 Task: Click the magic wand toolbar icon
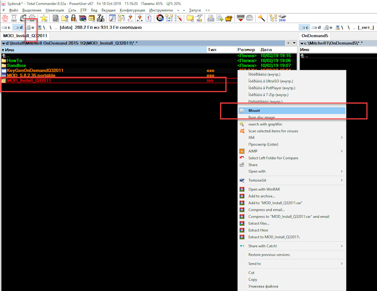261,18
